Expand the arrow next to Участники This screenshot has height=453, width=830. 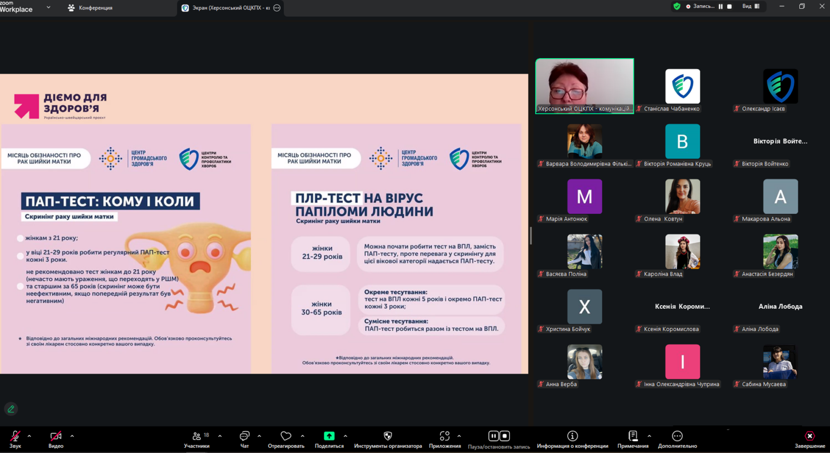(x=220, y=436)
